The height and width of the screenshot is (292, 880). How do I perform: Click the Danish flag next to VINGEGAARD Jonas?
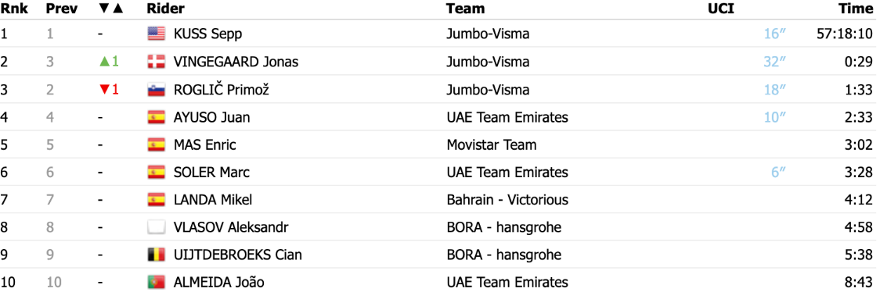tap(156, 62)
